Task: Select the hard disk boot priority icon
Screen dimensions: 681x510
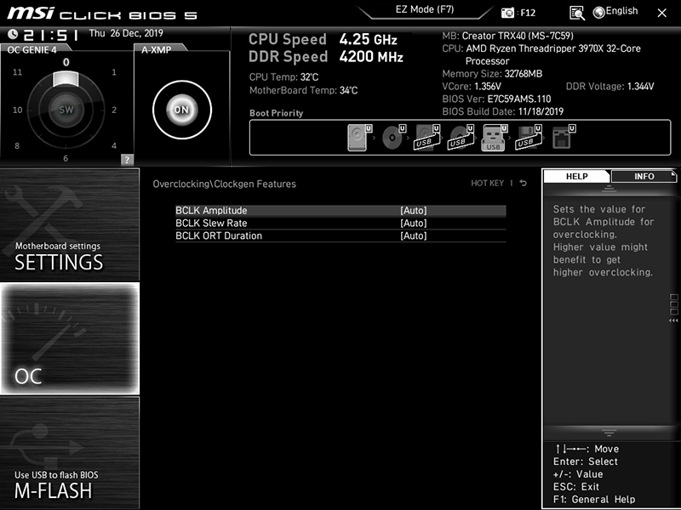Action: [359, 138]
